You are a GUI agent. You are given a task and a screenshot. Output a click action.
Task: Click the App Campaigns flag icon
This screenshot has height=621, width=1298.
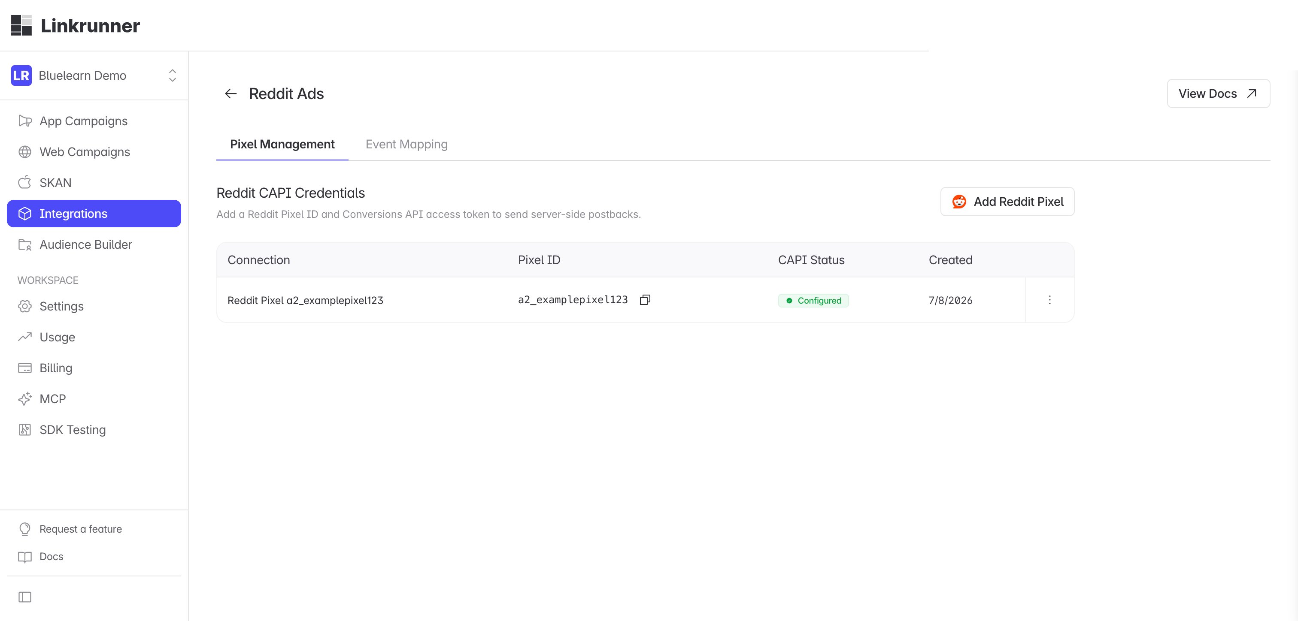[25, 121]
